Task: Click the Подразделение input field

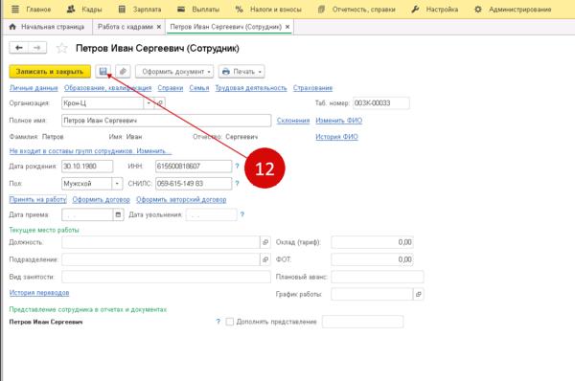Action: (161, 259)
